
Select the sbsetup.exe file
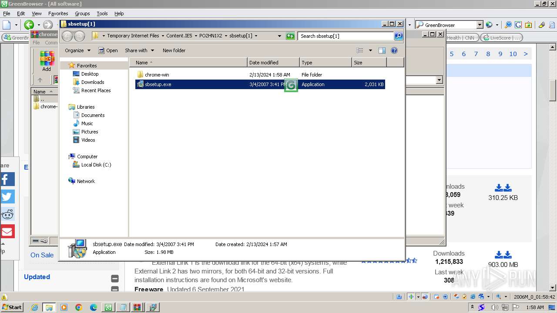click(260, 84)
